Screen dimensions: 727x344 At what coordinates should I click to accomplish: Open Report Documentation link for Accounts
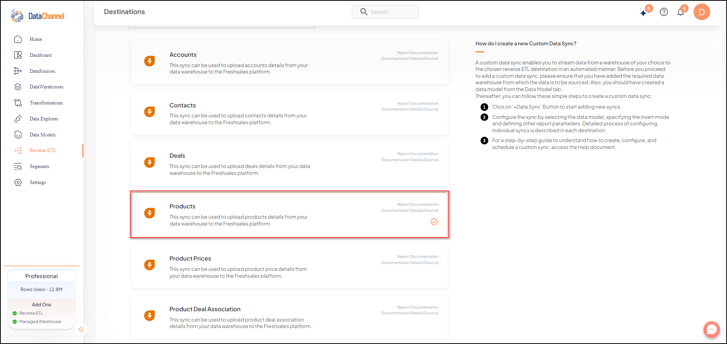pyautogui.click(x=418, y=53)
